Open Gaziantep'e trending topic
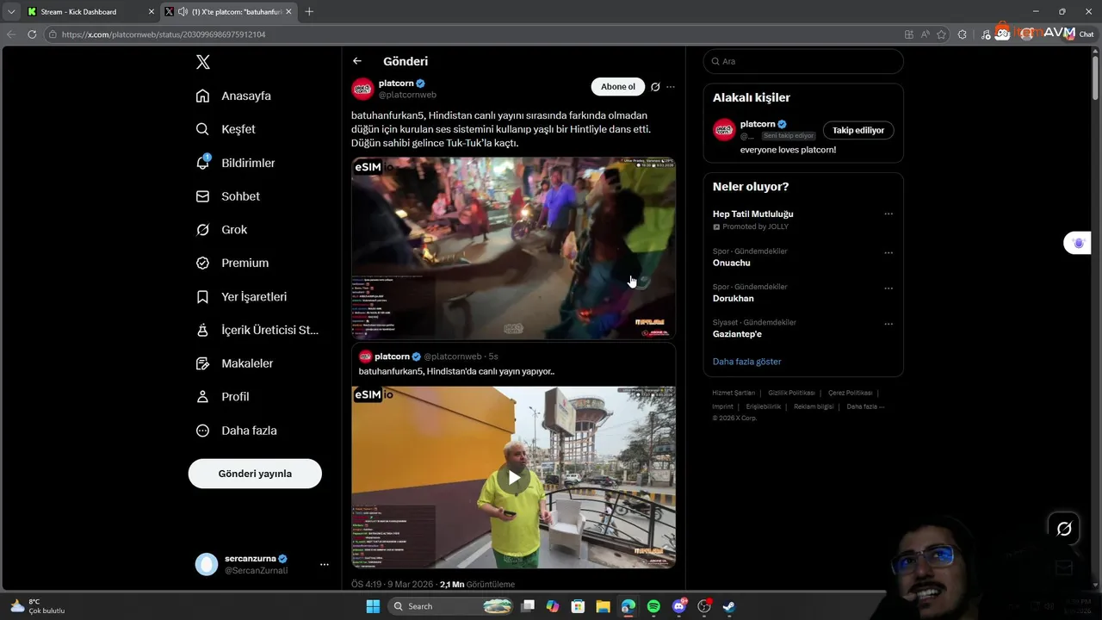Viewport: 1102px width, 620px height. click(x=737, y=333)
